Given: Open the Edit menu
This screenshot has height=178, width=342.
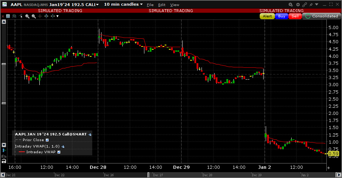Looking at the screenshot, I should coord(162,5).
